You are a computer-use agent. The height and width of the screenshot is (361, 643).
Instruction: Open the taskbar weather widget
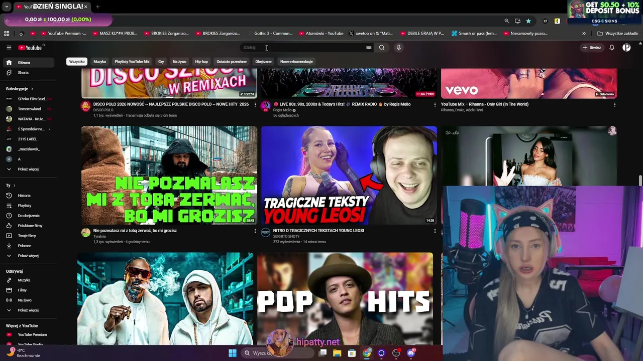[24, 352]
